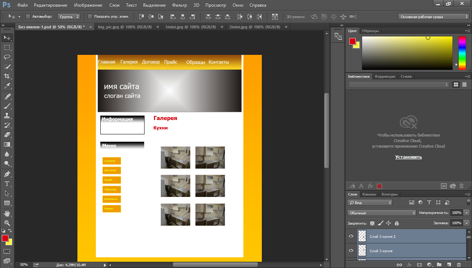Open the Основная рабочая среда workspace dropdown
Image resolution: width=472 pixels, height=268 pixels.
[x=434, y=17]
